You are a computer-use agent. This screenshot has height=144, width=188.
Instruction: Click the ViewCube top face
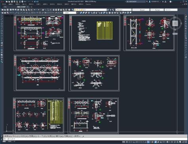[x=175, y=23]
